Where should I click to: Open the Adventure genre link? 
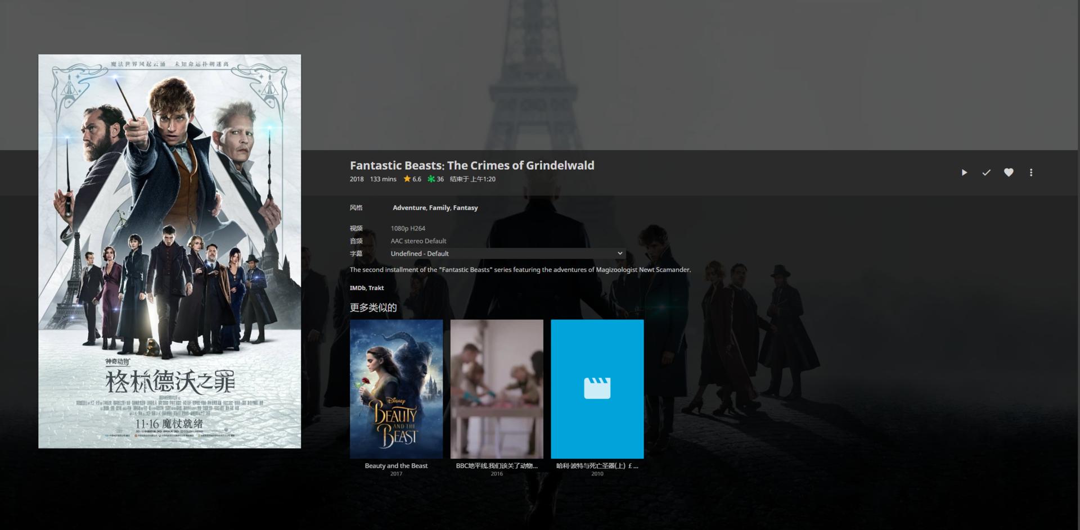coord(409,207)
